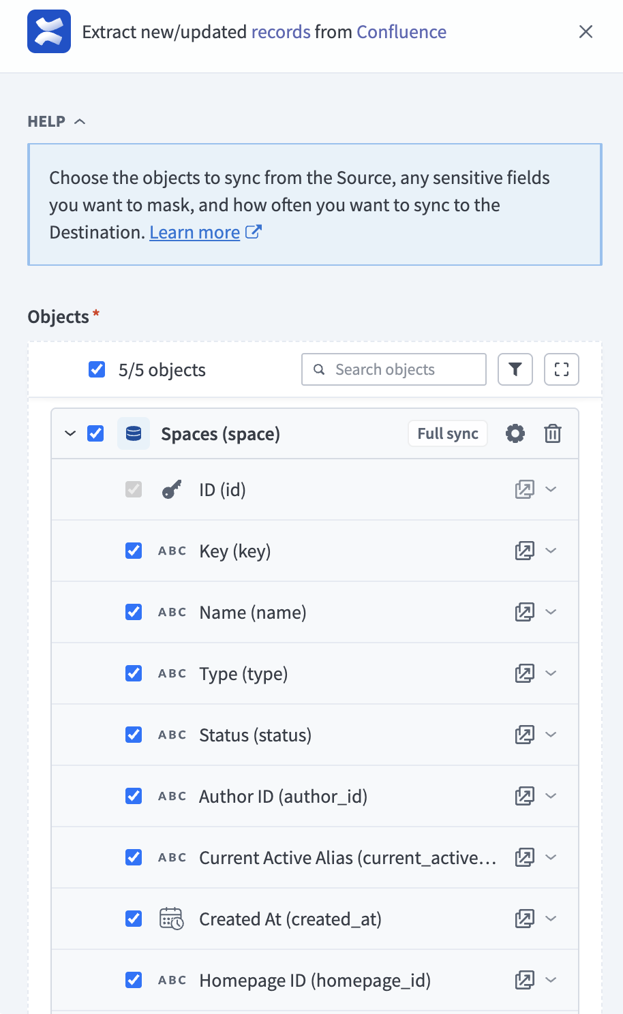623x1014 pixels.
Task: Open Spaces object settings gear
Action: 515,433
